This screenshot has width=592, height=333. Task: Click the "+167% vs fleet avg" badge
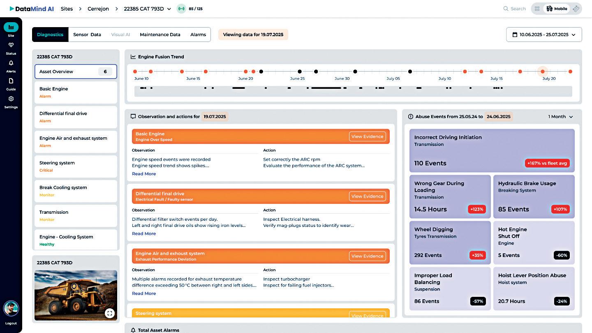547,163
